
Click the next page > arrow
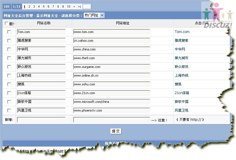74,6
